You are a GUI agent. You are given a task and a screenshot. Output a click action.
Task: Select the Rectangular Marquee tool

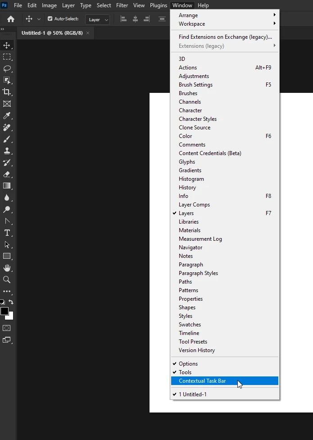coord(7,57)
